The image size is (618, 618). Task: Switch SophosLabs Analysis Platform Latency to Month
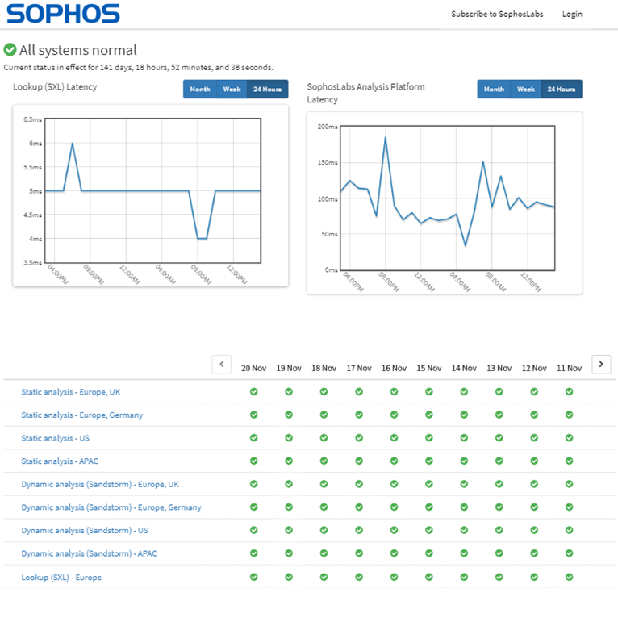494,89
